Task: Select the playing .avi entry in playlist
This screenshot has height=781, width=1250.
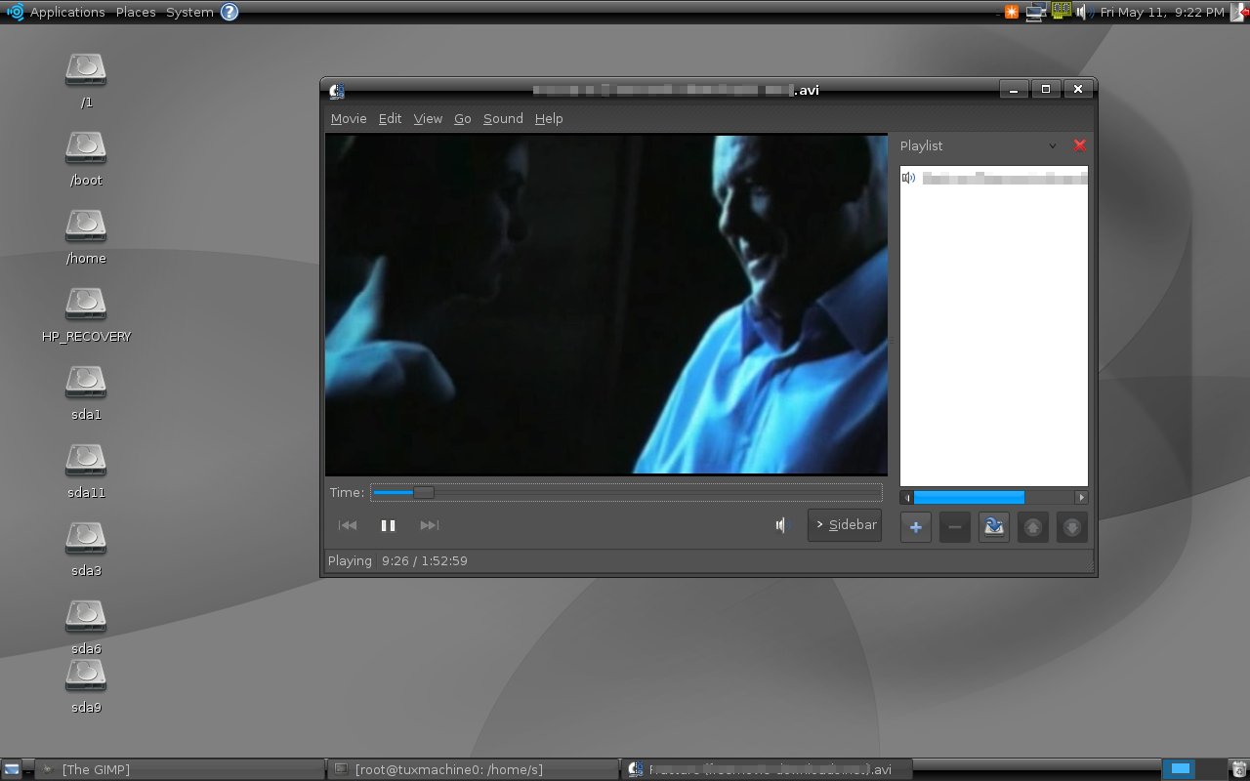Action: pyautogui.click(x=993, y=178)
